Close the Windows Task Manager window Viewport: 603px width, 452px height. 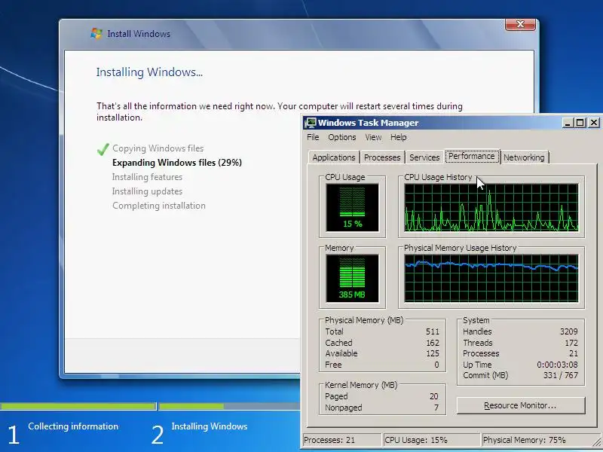tap(593, 123)
